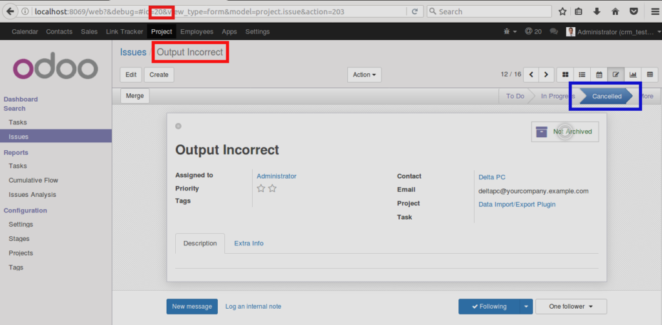The height and width of the screenshot is (325, 662).
Task: Open Cumulative Flow report
Action: [34, 181]
